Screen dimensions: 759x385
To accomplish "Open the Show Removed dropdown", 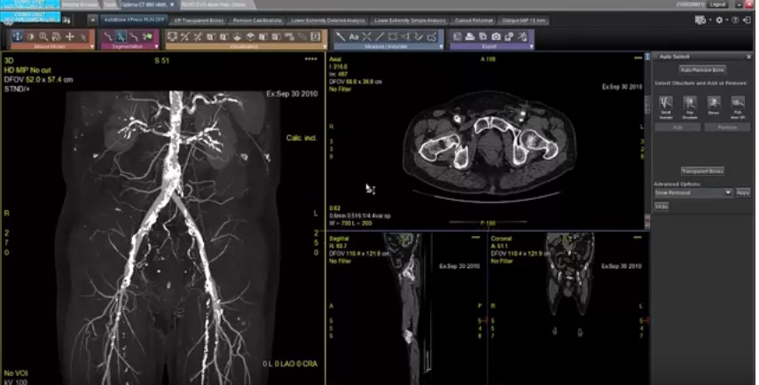I will pyautogui.click(x=693, y=192).
